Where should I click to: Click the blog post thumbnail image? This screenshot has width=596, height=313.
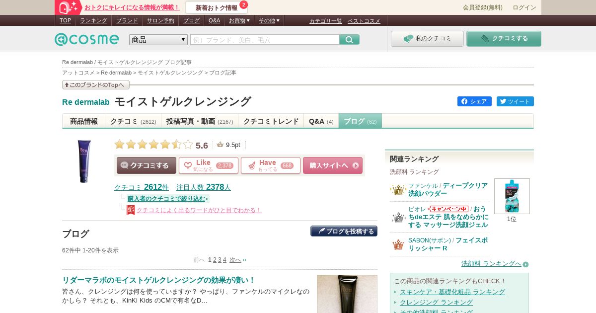pos(347,294)
